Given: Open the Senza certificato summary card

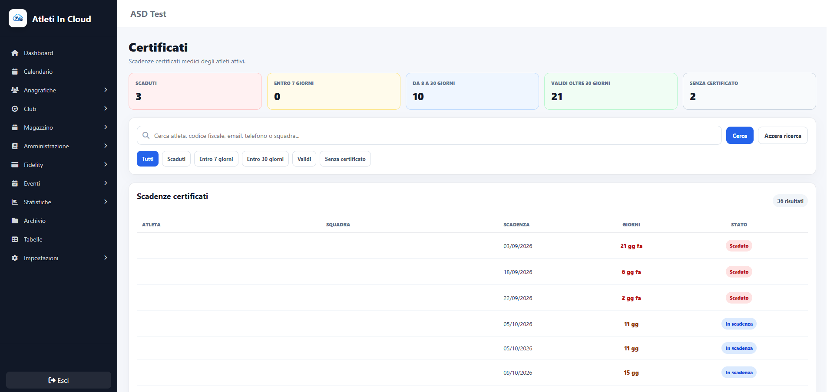Looking at the screenshot, I should pos(749,91).
